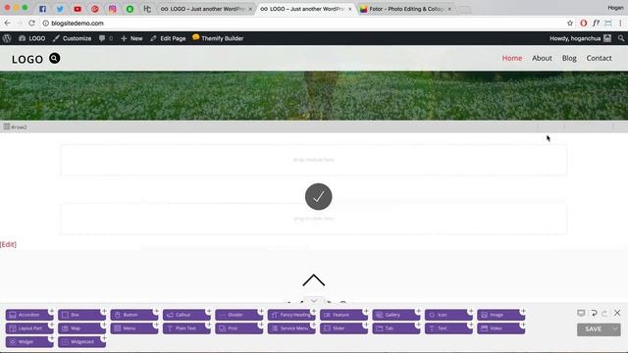Select the Widgetized module

81,342
